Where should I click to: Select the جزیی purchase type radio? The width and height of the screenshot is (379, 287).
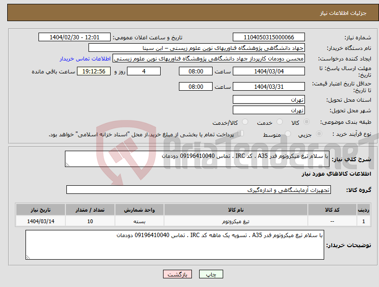[319, 133]
